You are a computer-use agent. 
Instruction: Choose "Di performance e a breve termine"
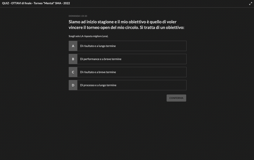(132, 59)
